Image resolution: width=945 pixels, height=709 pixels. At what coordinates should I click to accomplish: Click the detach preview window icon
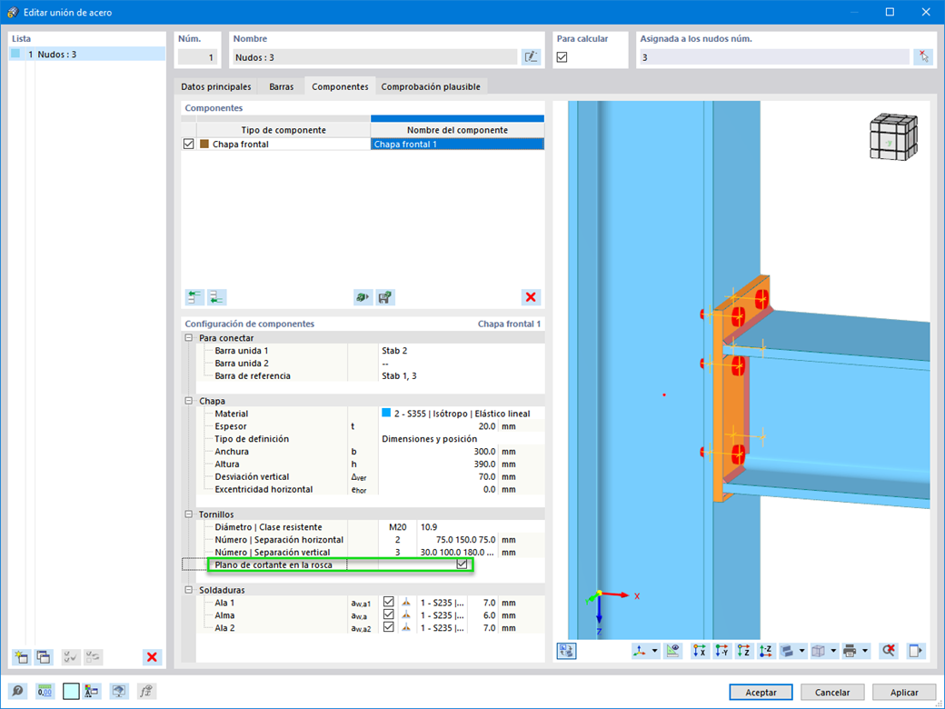click(916, 651)
